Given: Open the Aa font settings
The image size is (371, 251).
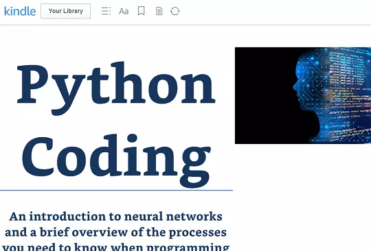Looking at the screenshot, I should [x=124, y=11].
